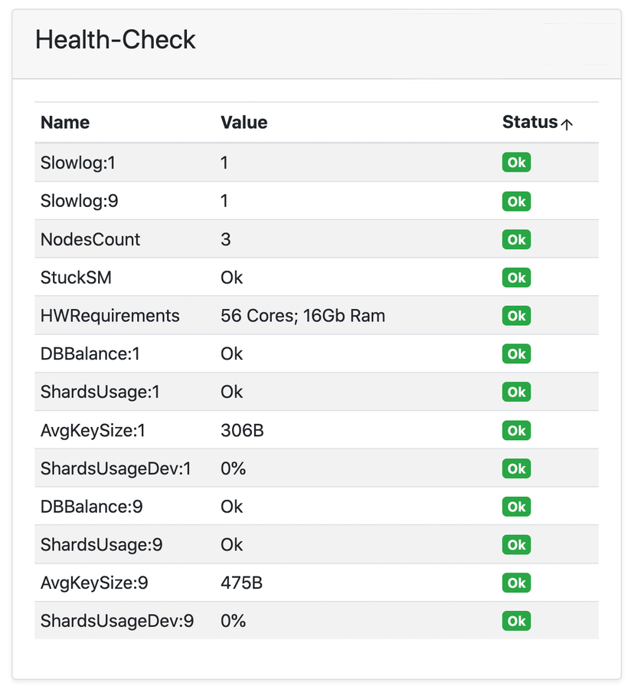
Task: Click the Ok badge for ShardsUsageDev:9
Action: [516, 621]
